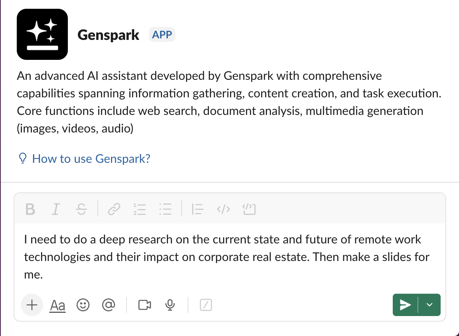Record an audio clip with microphone
Screen dimensions: 459x336
tap(170, 305)
